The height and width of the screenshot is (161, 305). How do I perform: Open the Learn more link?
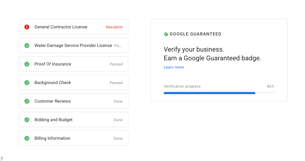pyautogui.click(x=174, y=67)
